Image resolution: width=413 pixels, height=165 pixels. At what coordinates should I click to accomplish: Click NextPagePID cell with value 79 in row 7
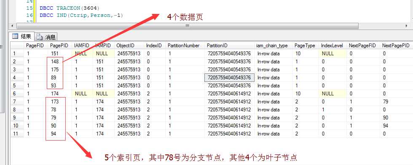tap(397, 102)
